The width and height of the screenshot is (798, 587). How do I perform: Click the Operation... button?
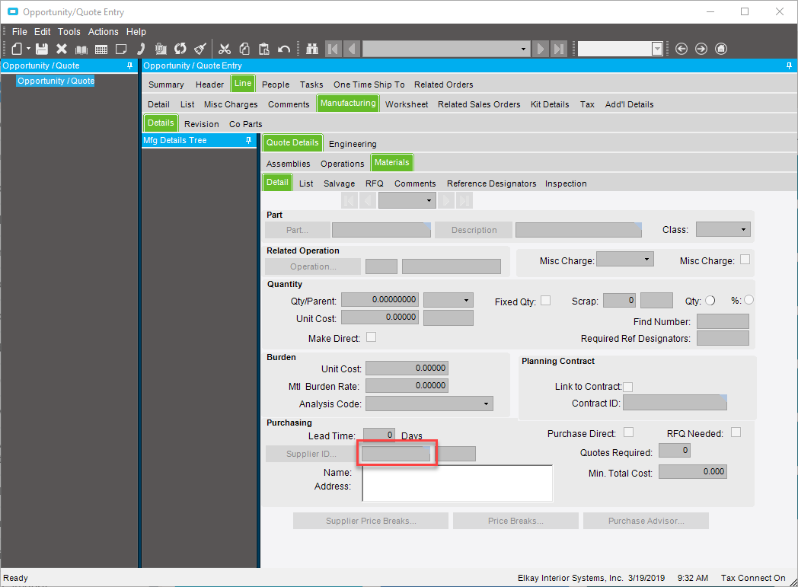[x=313, y=266]
